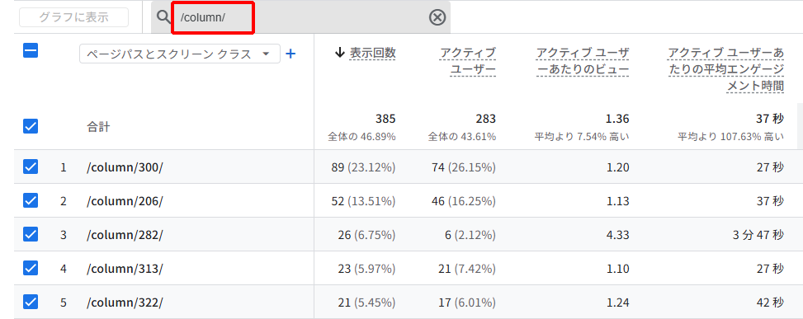This screenshot has height=319, width=803.
Task: Uncheck the /column/322/ row checkbox
Action: coord(31,303)
